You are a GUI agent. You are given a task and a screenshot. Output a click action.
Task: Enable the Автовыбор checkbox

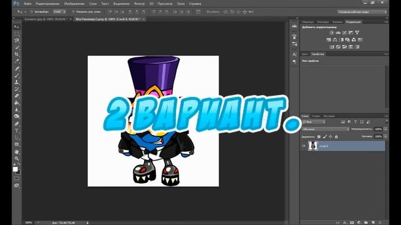pos(32,12)
